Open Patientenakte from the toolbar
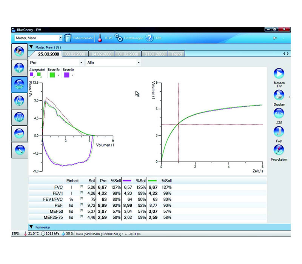Screen dimensions: 302x264 click(68, 38)
